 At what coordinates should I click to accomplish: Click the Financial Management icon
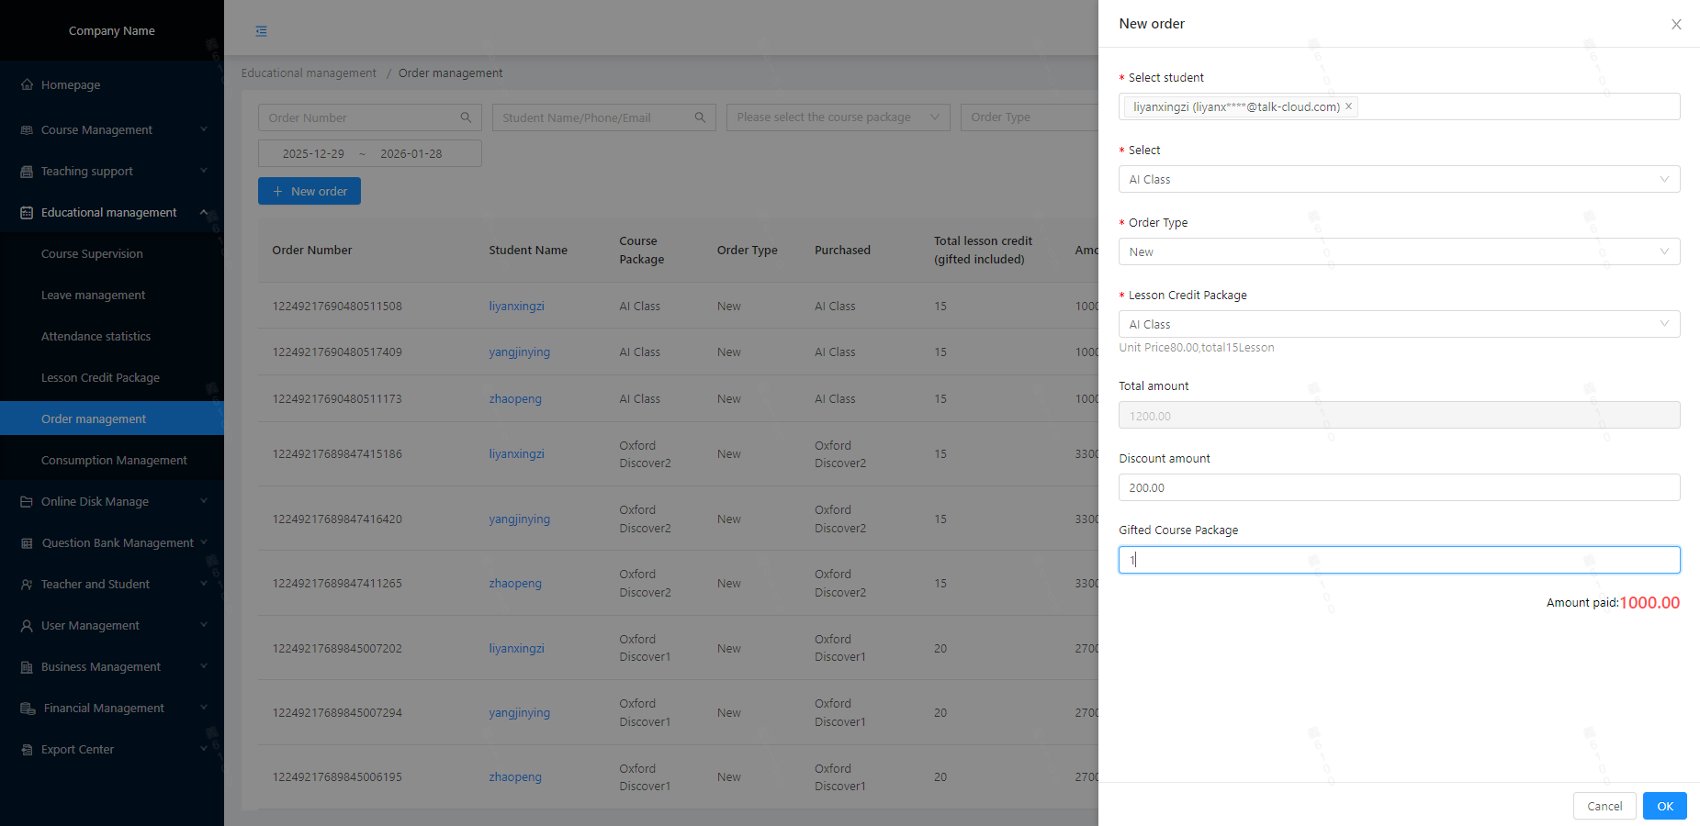click(28, 709)
